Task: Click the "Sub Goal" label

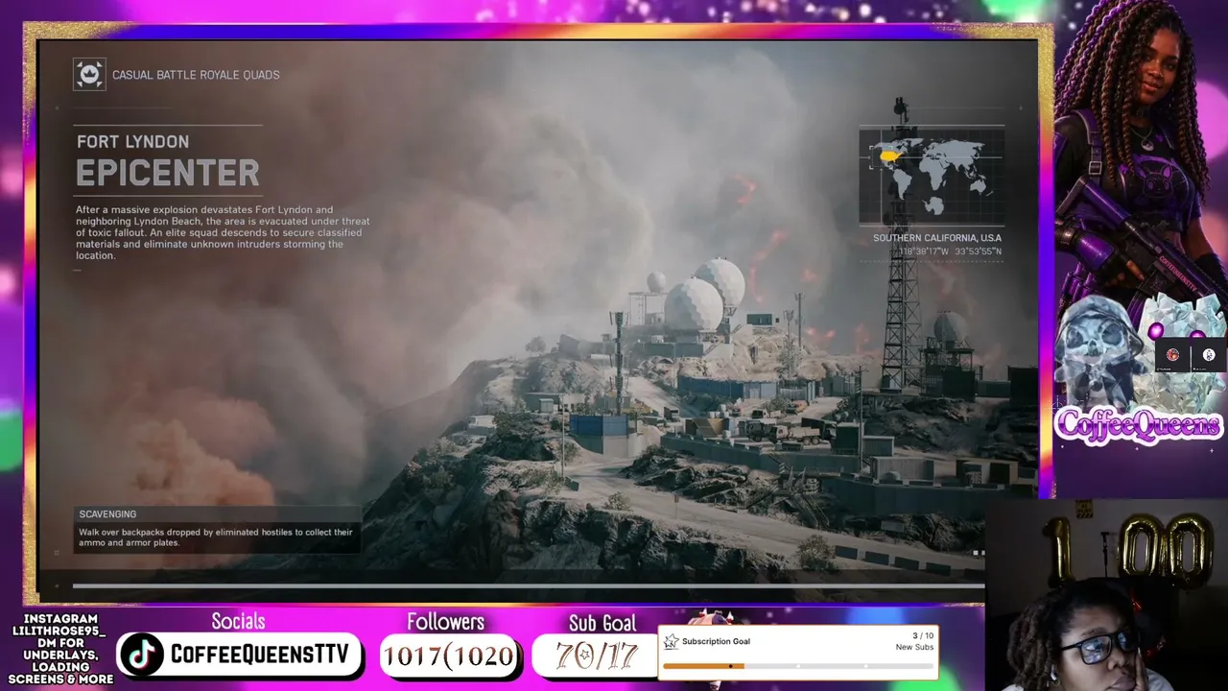Action: pos(602,624)
